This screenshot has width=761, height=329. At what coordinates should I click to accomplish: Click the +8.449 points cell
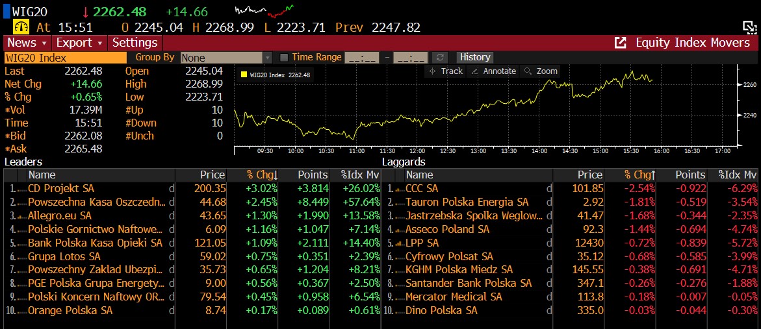tap(313, 202)
